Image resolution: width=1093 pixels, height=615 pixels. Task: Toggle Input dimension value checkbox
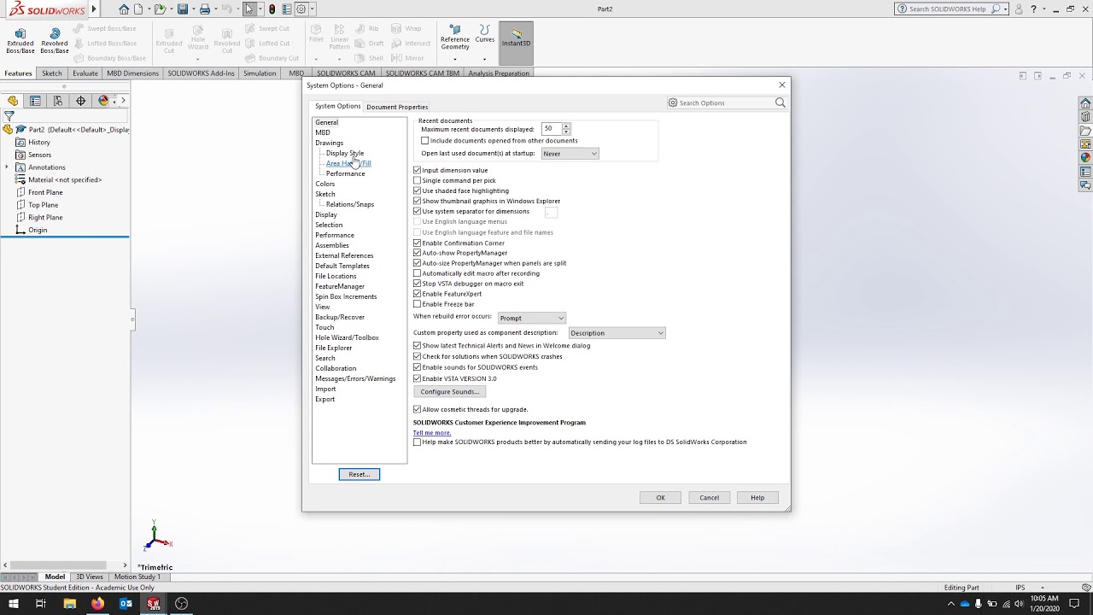point(417,170)
